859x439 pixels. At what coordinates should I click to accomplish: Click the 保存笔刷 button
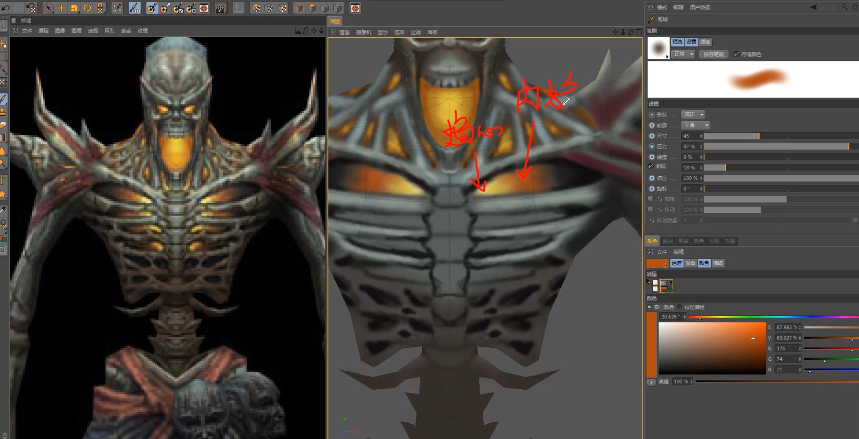point(714,54)
